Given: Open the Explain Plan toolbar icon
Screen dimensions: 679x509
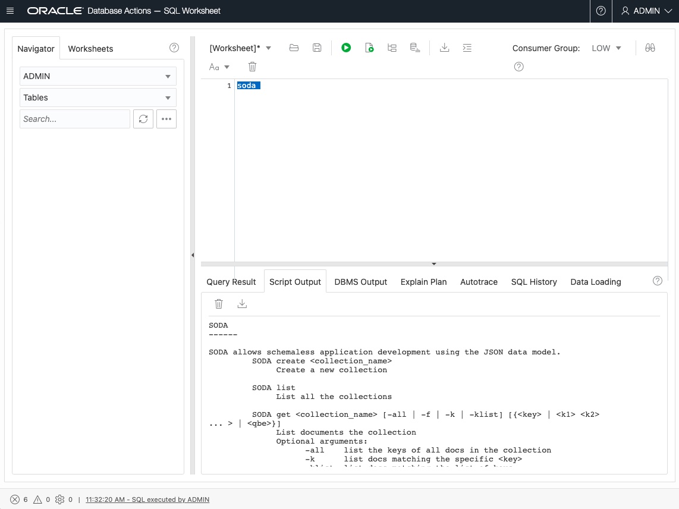Looking at the screenshot, I should pos(392,48).
